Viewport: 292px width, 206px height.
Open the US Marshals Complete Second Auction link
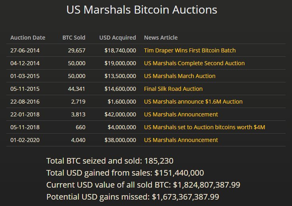point(194,63)
